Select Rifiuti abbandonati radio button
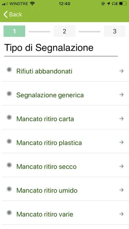The height and width of the screenshot is (229, 129). (x=9, y=70)
